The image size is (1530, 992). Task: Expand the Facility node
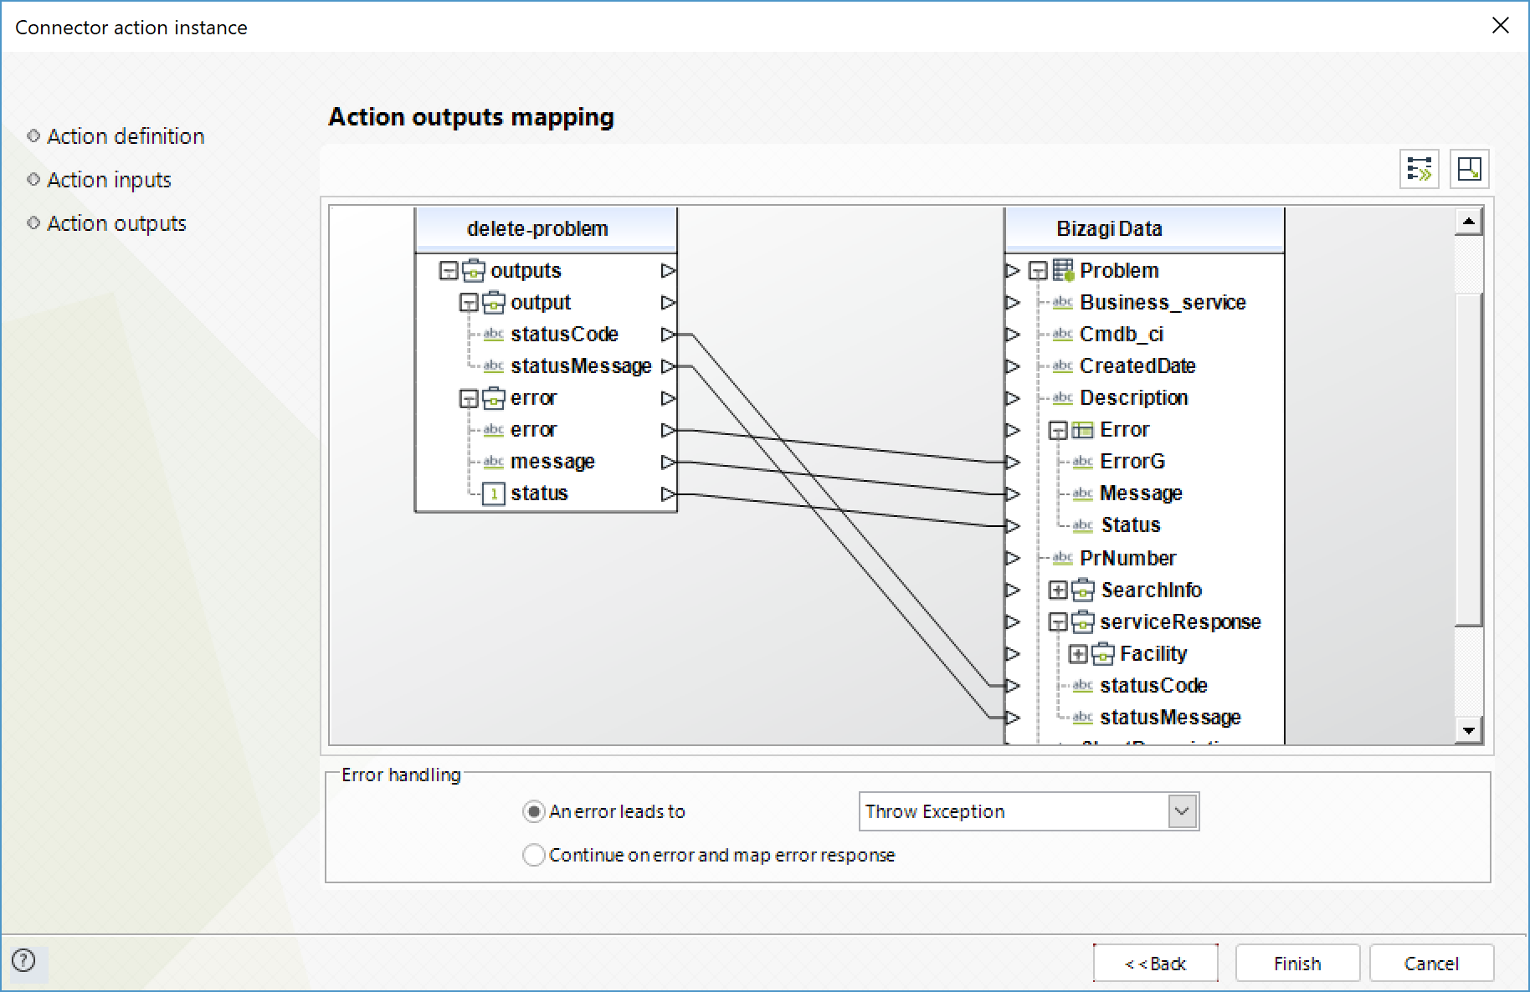coord(1078,653)
